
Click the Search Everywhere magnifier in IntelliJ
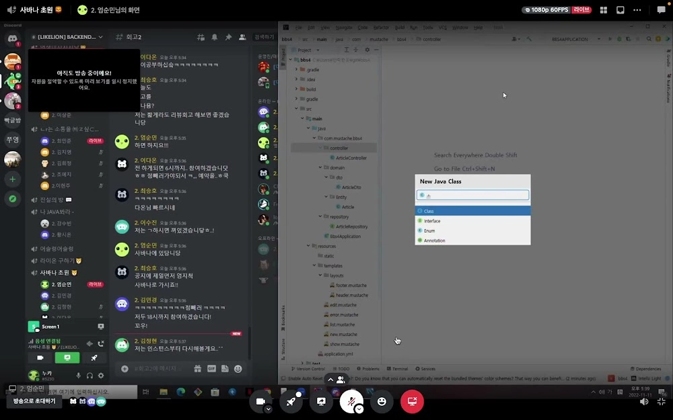click(649, 39)
